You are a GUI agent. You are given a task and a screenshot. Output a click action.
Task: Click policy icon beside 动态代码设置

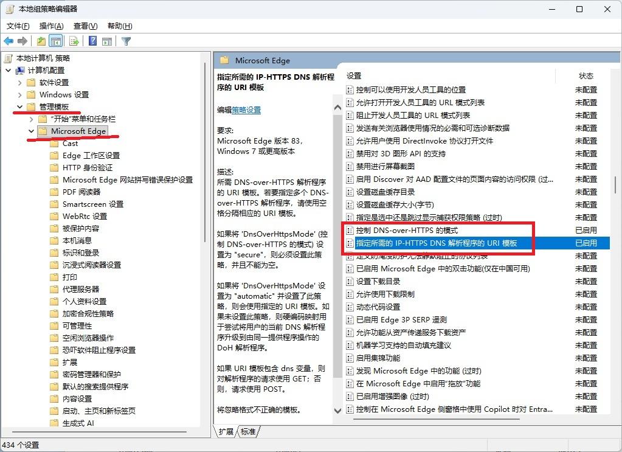pyautogui.click(x=350, y=307)
